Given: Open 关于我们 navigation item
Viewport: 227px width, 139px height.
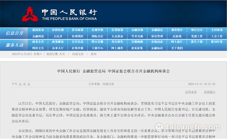Looking at the screenshot, I should (177, 48).
